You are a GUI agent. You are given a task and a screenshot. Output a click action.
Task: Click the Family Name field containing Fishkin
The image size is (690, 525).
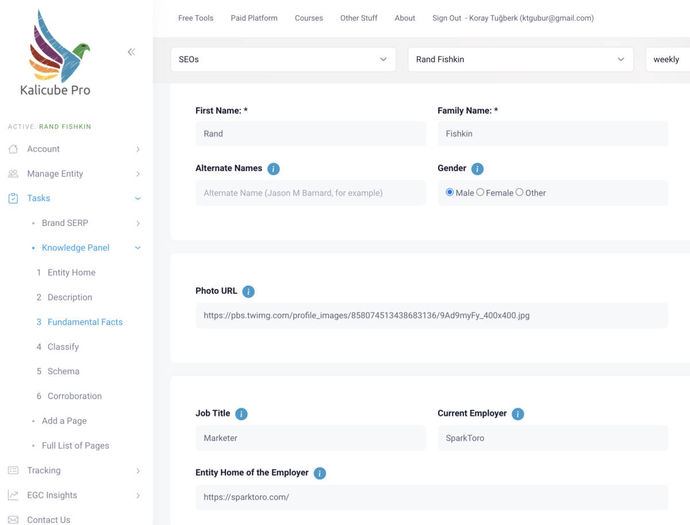(x=553, y=133)
